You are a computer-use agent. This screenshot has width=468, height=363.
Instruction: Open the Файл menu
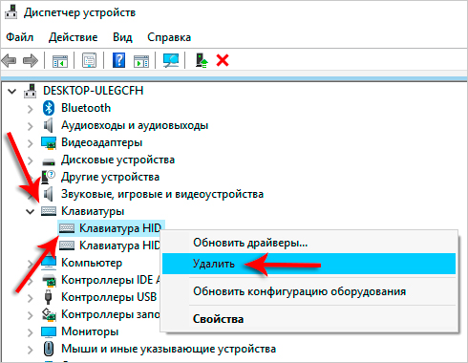pyautogui.click(x=20, y=37)
